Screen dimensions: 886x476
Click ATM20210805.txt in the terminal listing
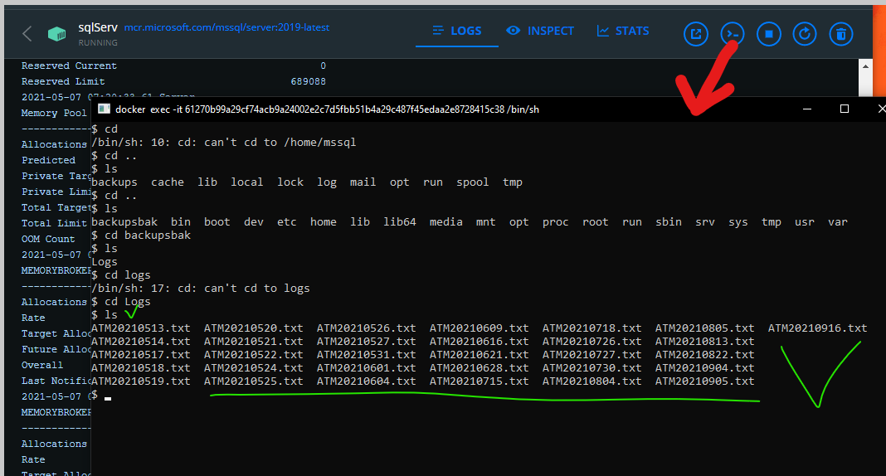[x=704, y=328]
